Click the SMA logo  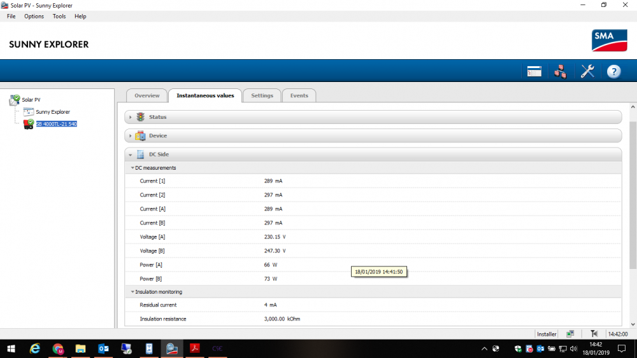click(x=610, y=40)
